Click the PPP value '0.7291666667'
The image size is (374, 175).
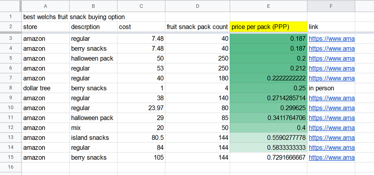[x=268, y=158]
